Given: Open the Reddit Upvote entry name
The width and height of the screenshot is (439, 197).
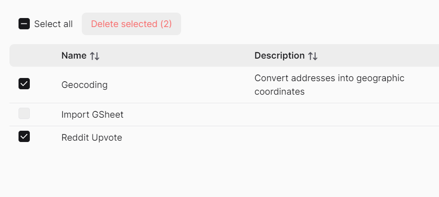Looking at the screenshot, I should click(x=92, y=137).
